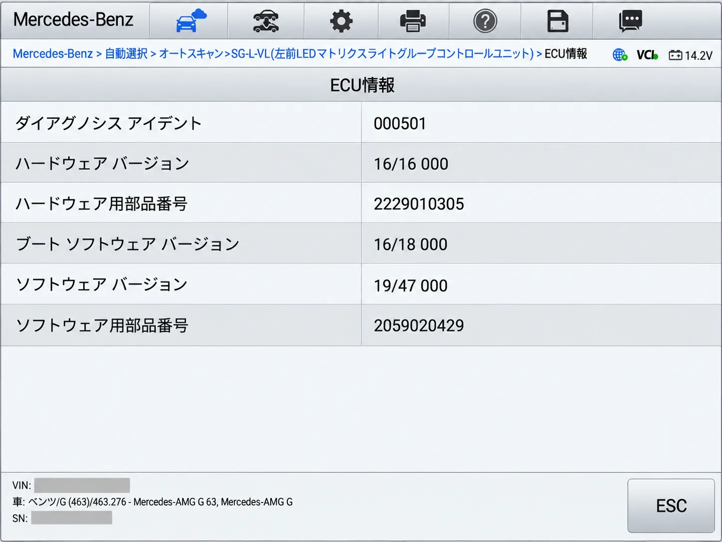The width and height of the screenshot is (722, 542).
Task: Select the value 000501
Action: click(x=400, y=123)
